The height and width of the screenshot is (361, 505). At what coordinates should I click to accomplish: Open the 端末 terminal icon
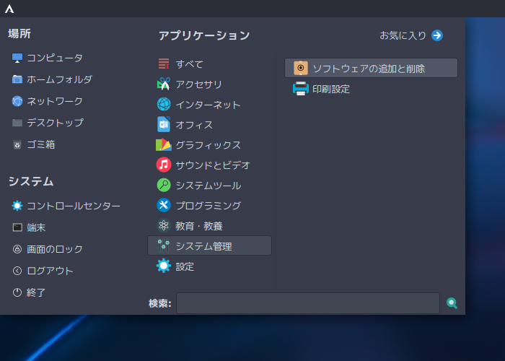[17, 227]
